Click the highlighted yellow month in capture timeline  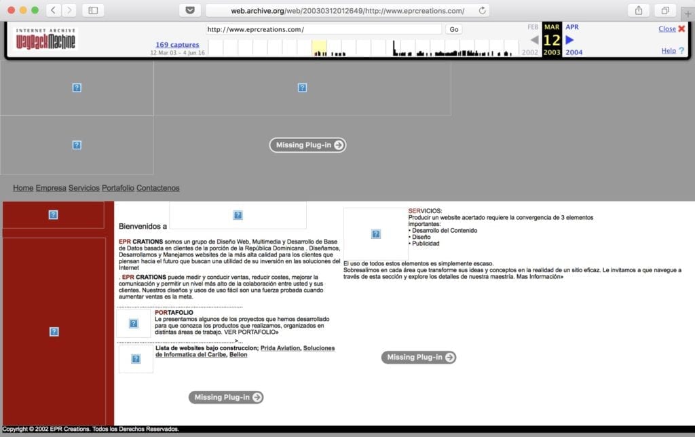click(319, 48)
